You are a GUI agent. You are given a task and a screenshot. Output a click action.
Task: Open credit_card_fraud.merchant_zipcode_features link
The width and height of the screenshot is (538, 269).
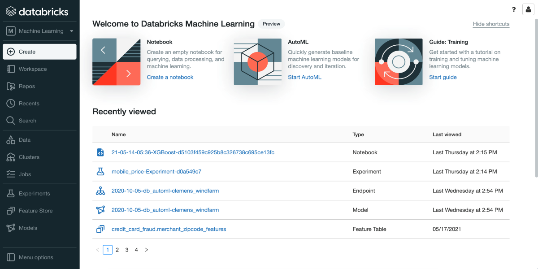tap(169, 229)
